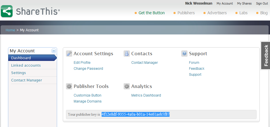Click the highlighted publisher key text
Screen dimensions: 270x127
pos(136,114)
